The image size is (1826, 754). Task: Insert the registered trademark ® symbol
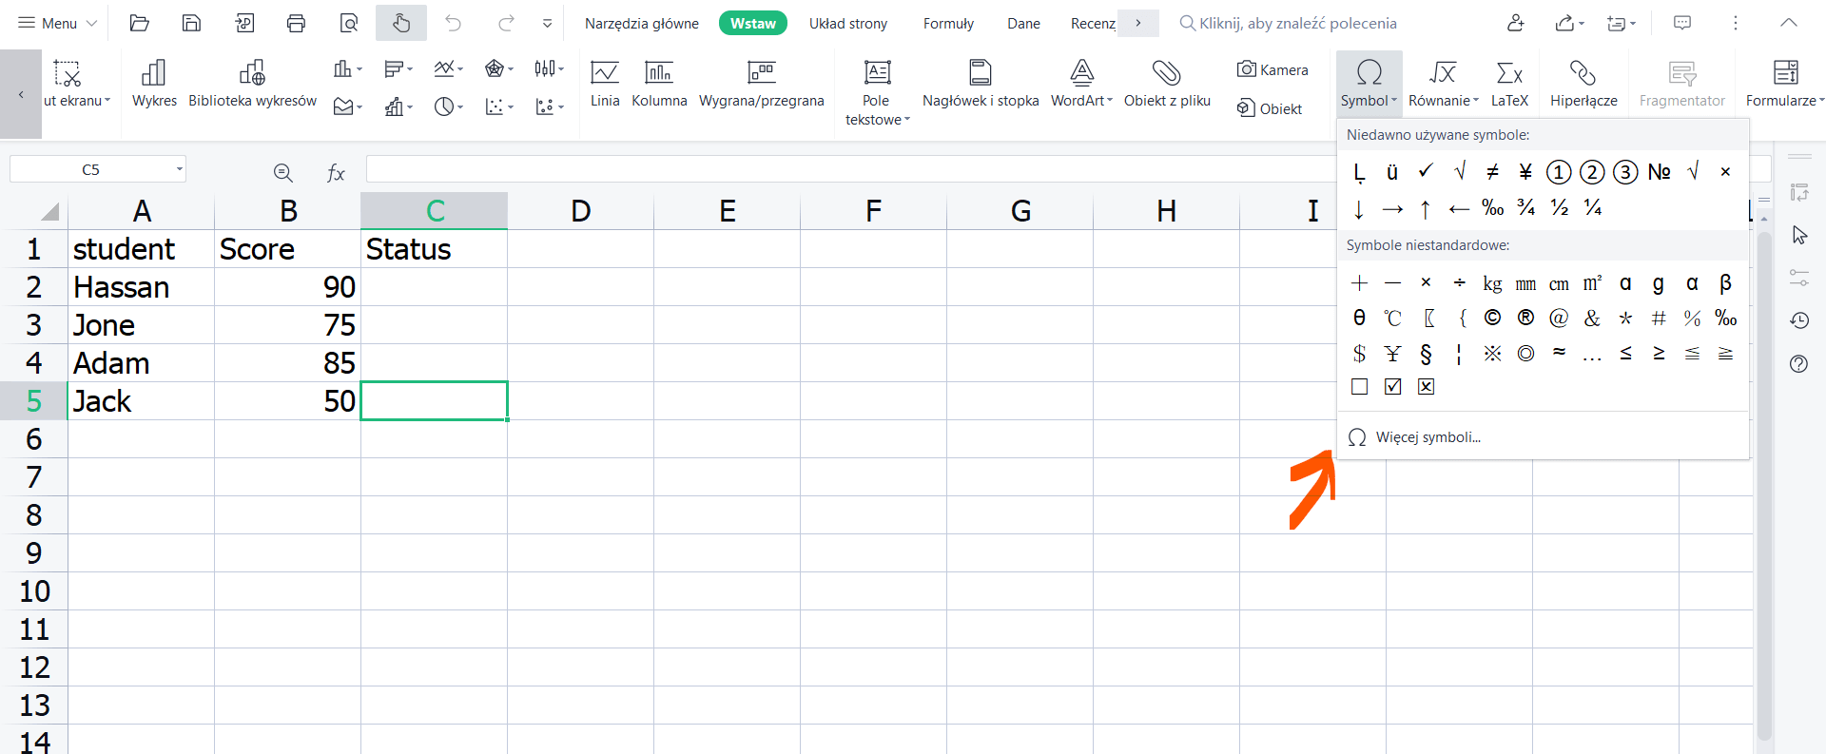(1525, 318)
